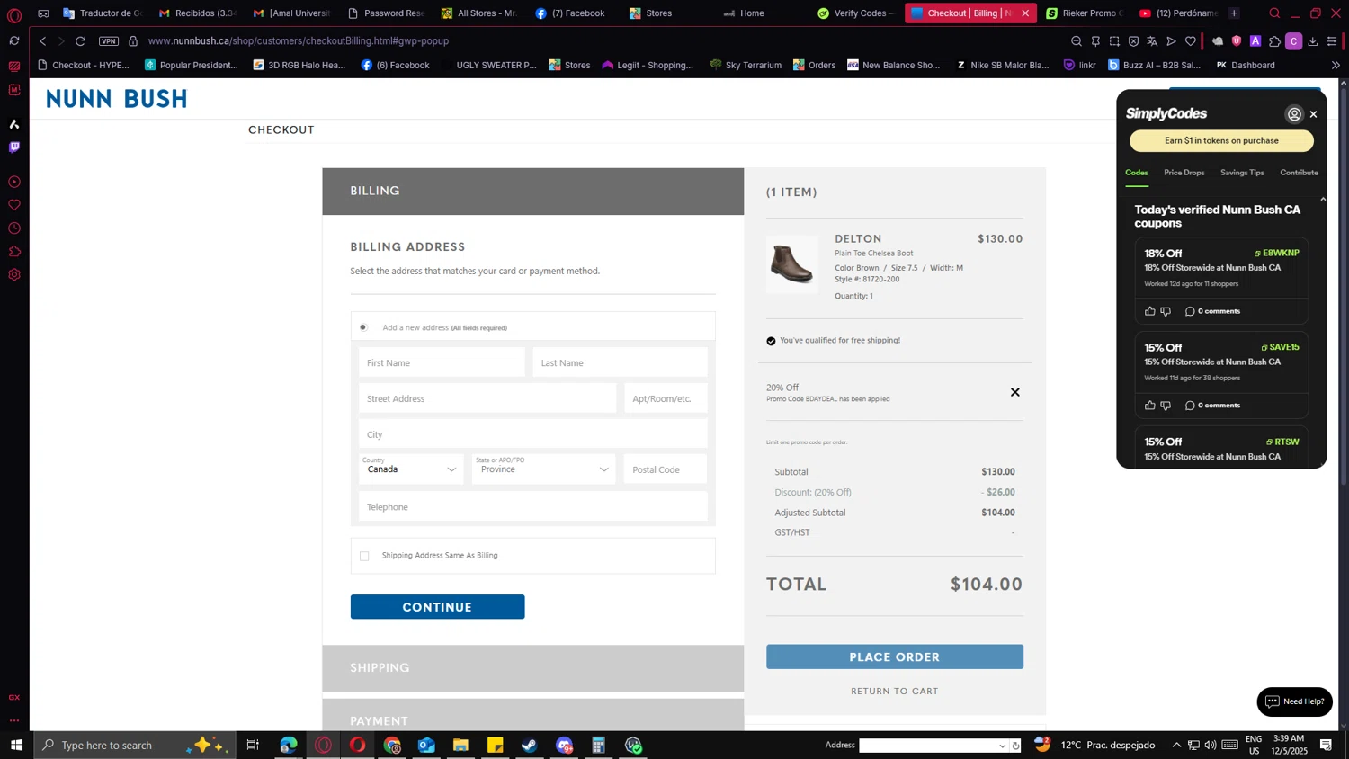Click the First Name field
This screenshot has height=759, width=1349.
(x=442, y=362)
